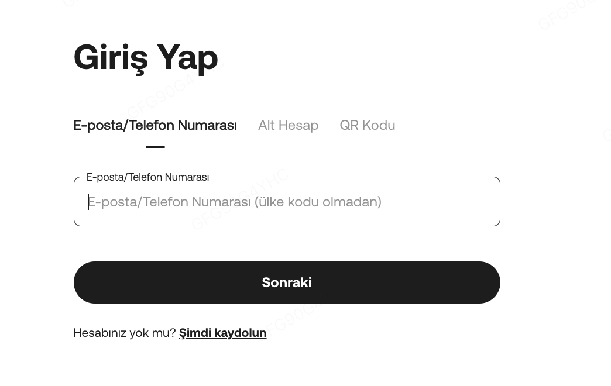Switch to the Alt Hesap tab

pyautogui.click(x=288, y=125)
